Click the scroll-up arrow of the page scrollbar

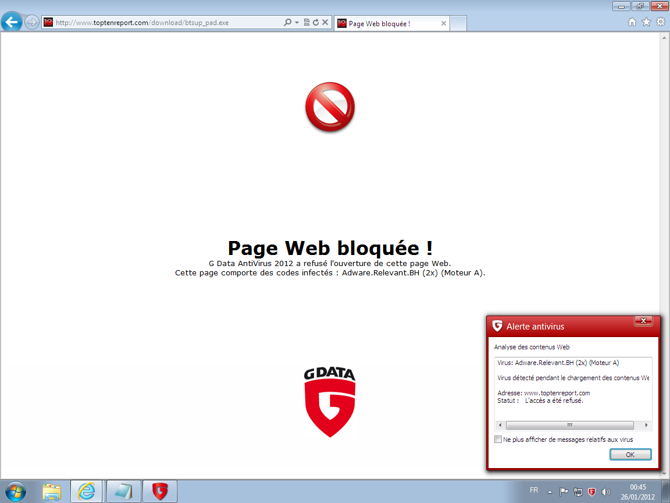(664, 38)
